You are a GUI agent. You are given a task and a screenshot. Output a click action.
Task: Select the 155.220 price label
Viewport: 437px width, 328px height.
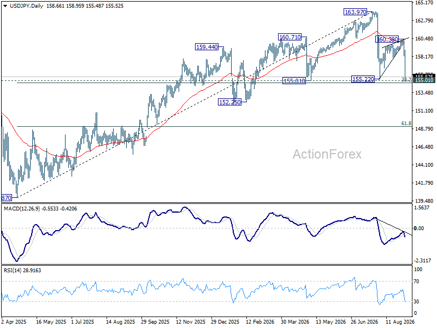pos(363,79)
